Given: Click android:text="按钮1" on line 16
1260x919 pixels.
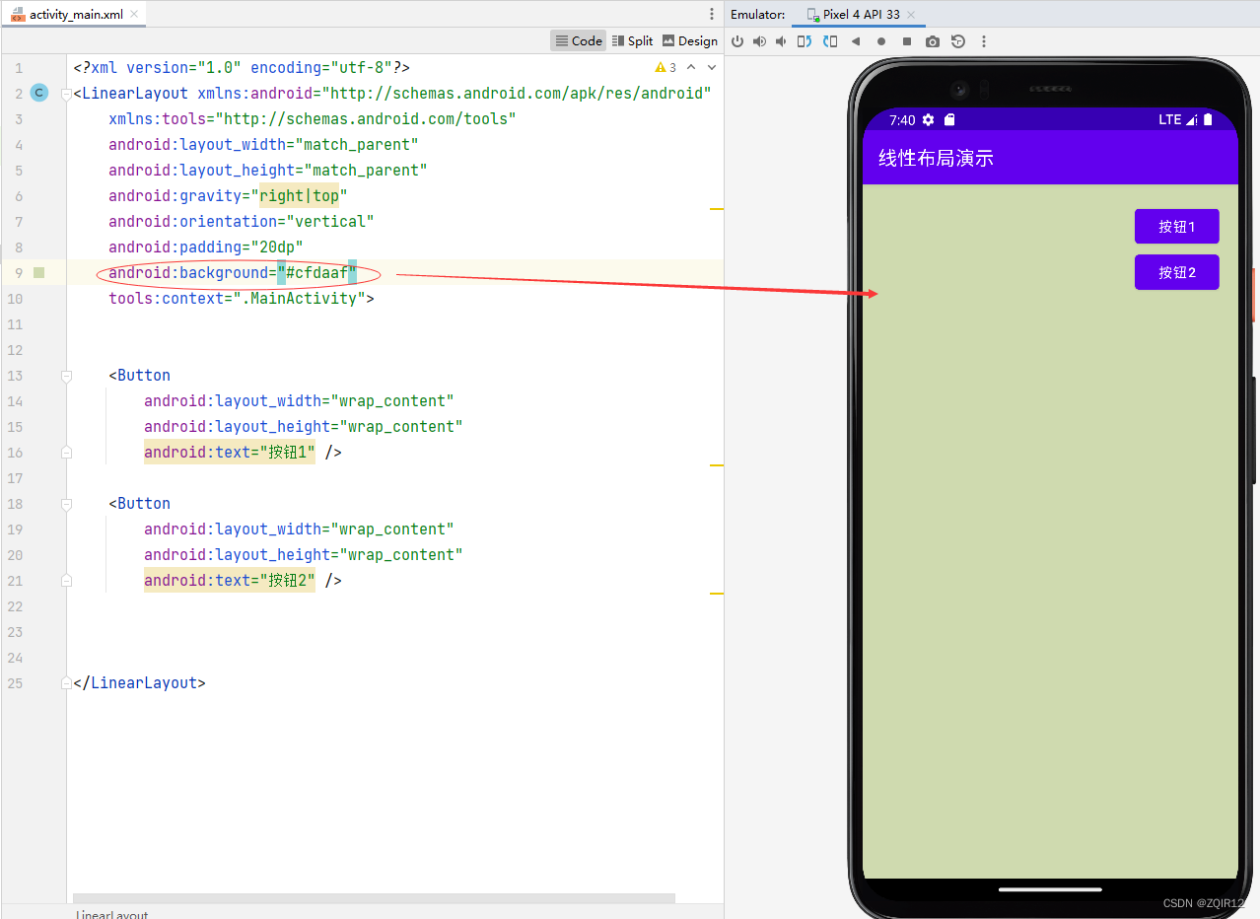Looking at the screenshot, I should pos(230,452).
